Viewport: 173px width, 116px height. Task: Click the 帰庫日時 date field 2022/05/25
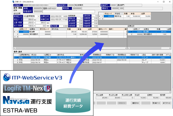pos(56,19)
